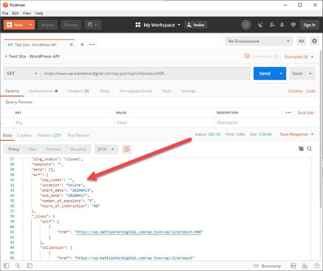Screen dimensions: 323x271
Task: Click the heart icon in header
Action: pos(293,25)
